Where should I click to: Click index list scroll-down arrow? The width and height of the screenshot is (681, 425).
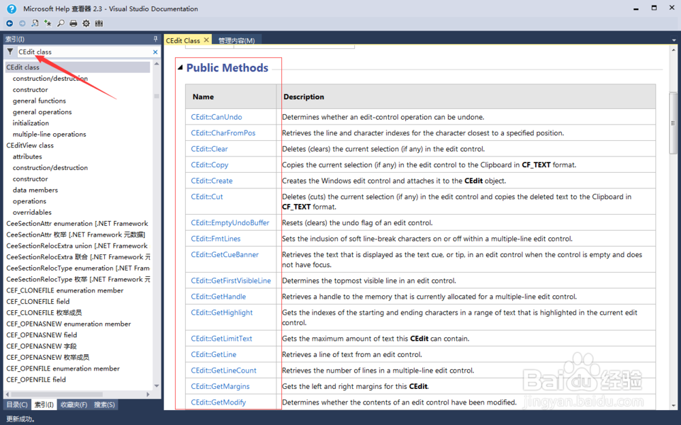click(157, 386)
